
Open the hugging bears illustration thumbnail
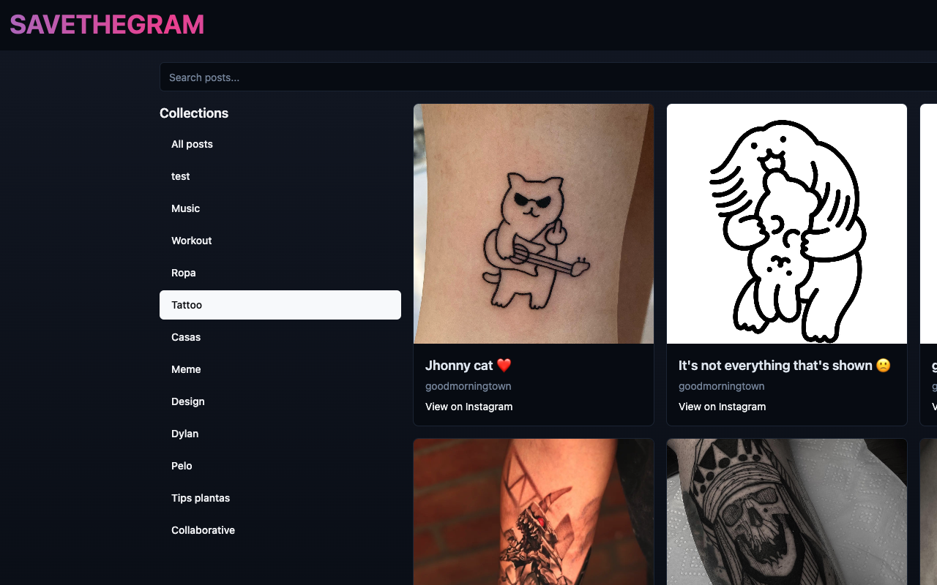click(787, 224)
